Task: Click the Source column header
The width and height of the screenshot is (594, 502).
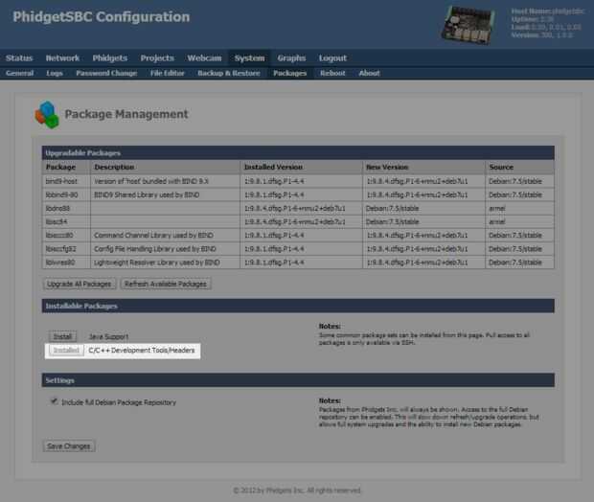Action: tap(519, 167)
